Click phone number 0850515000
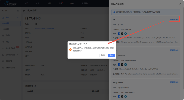The image size is (184, 100). (x=126, y=29)
